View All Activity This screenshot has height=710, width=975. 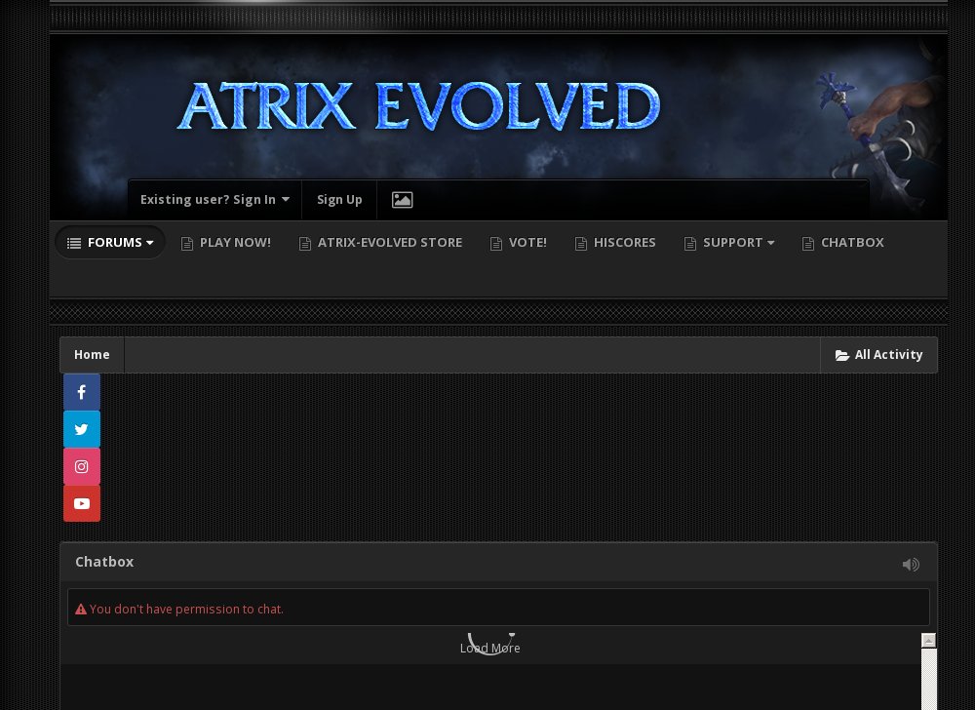tap(878, 354)
